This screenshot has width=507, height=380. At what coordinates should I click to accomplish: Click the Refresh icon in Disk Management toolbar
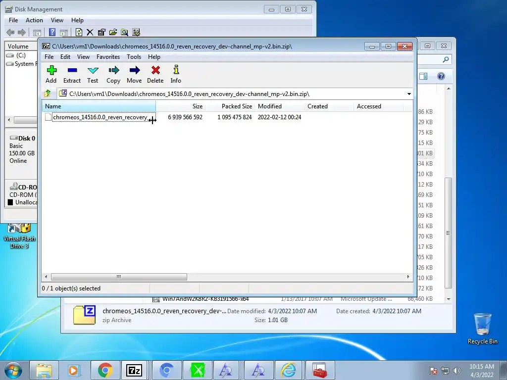click(x=79, y=32)
